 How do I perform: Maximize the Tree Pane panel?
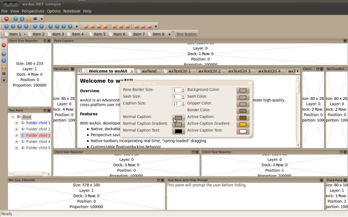coord(45,111)
